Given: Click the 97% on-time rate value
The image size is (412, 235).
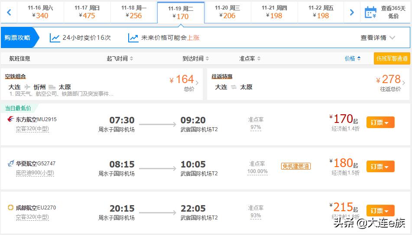Looking at the screenshot, I should coord(256,127).
